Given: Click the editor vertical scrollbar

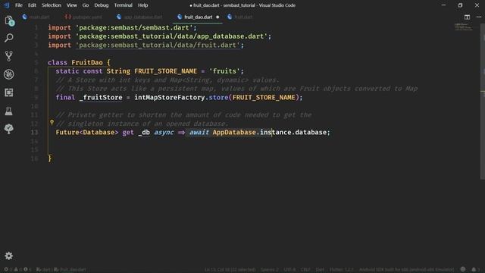Looking at the screenshot, I should 482,102.
